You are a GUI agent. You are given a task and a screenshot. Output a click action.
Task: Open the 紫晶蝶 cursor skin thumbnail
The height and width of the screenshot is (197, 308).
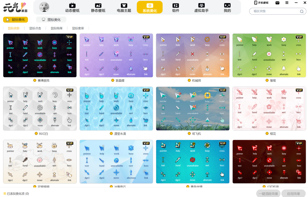pos(116,55)
